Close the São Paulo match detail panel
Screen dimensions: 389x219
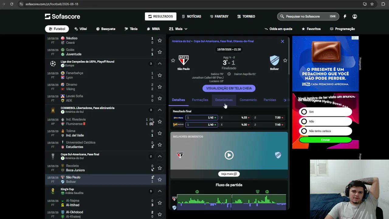282,41
